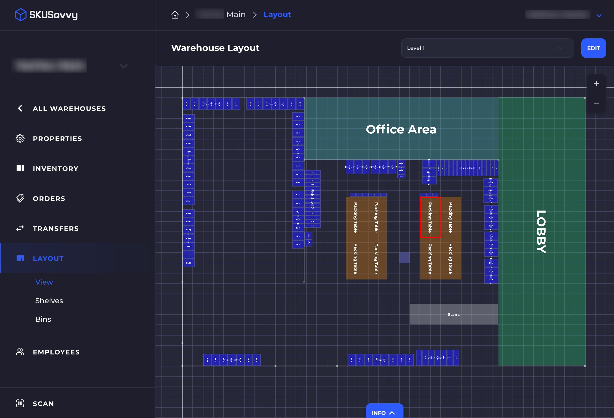Select the View submenu item
This screenshot has height=418, width=614.
coord(44,282)
